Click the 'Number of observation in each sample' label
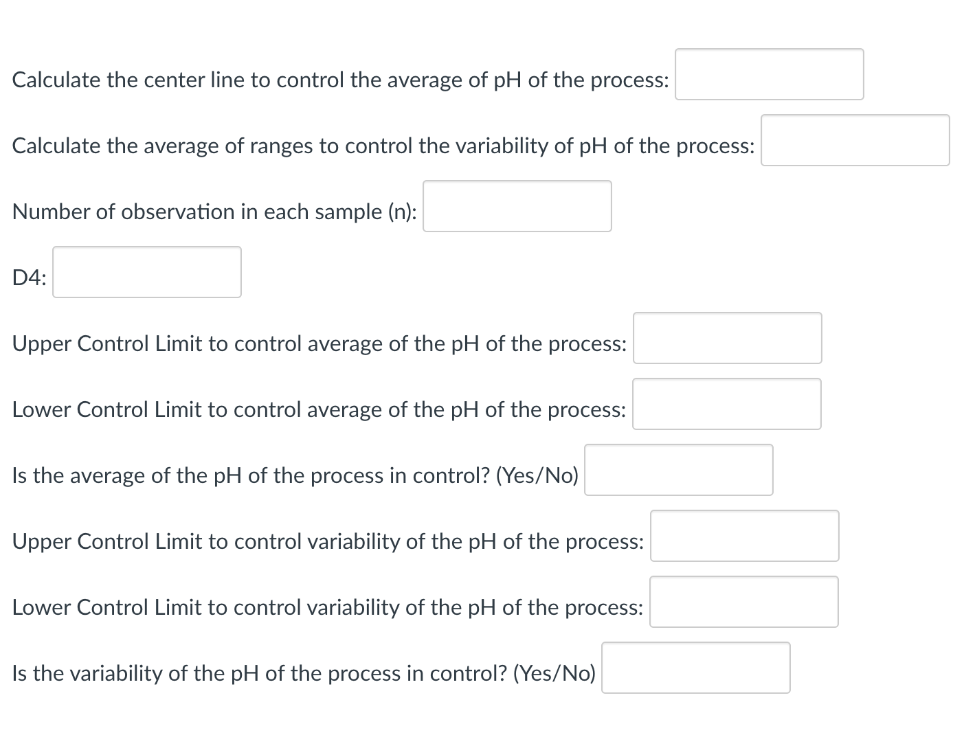 [214, 212]
